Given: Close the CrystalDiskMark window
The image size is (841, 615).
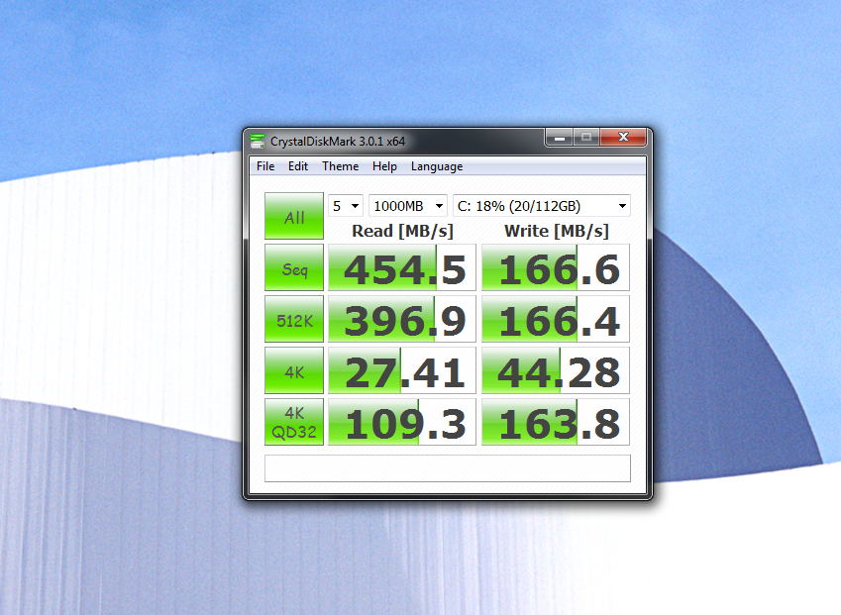Looking at the screenshot, I should click(623, 138).
